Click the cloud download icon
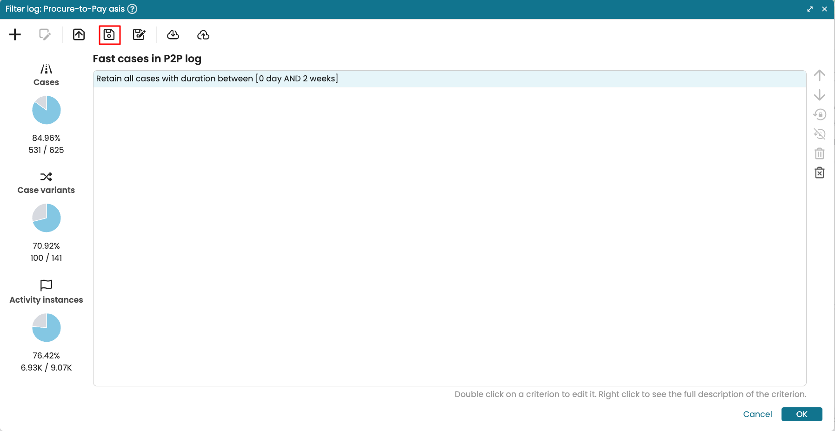The height and width of the screenshot is (431, 835). click(173, 35)
